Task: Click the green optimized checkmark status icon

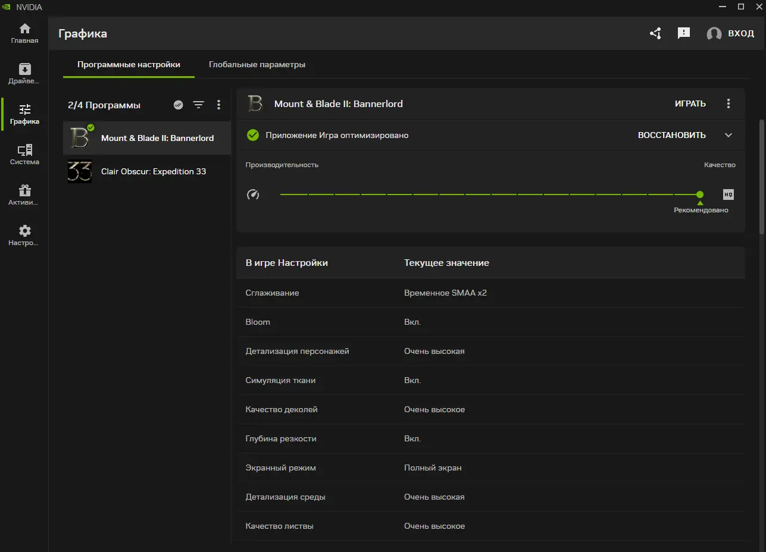Action: pyautogui.click(x=253, y=135)
